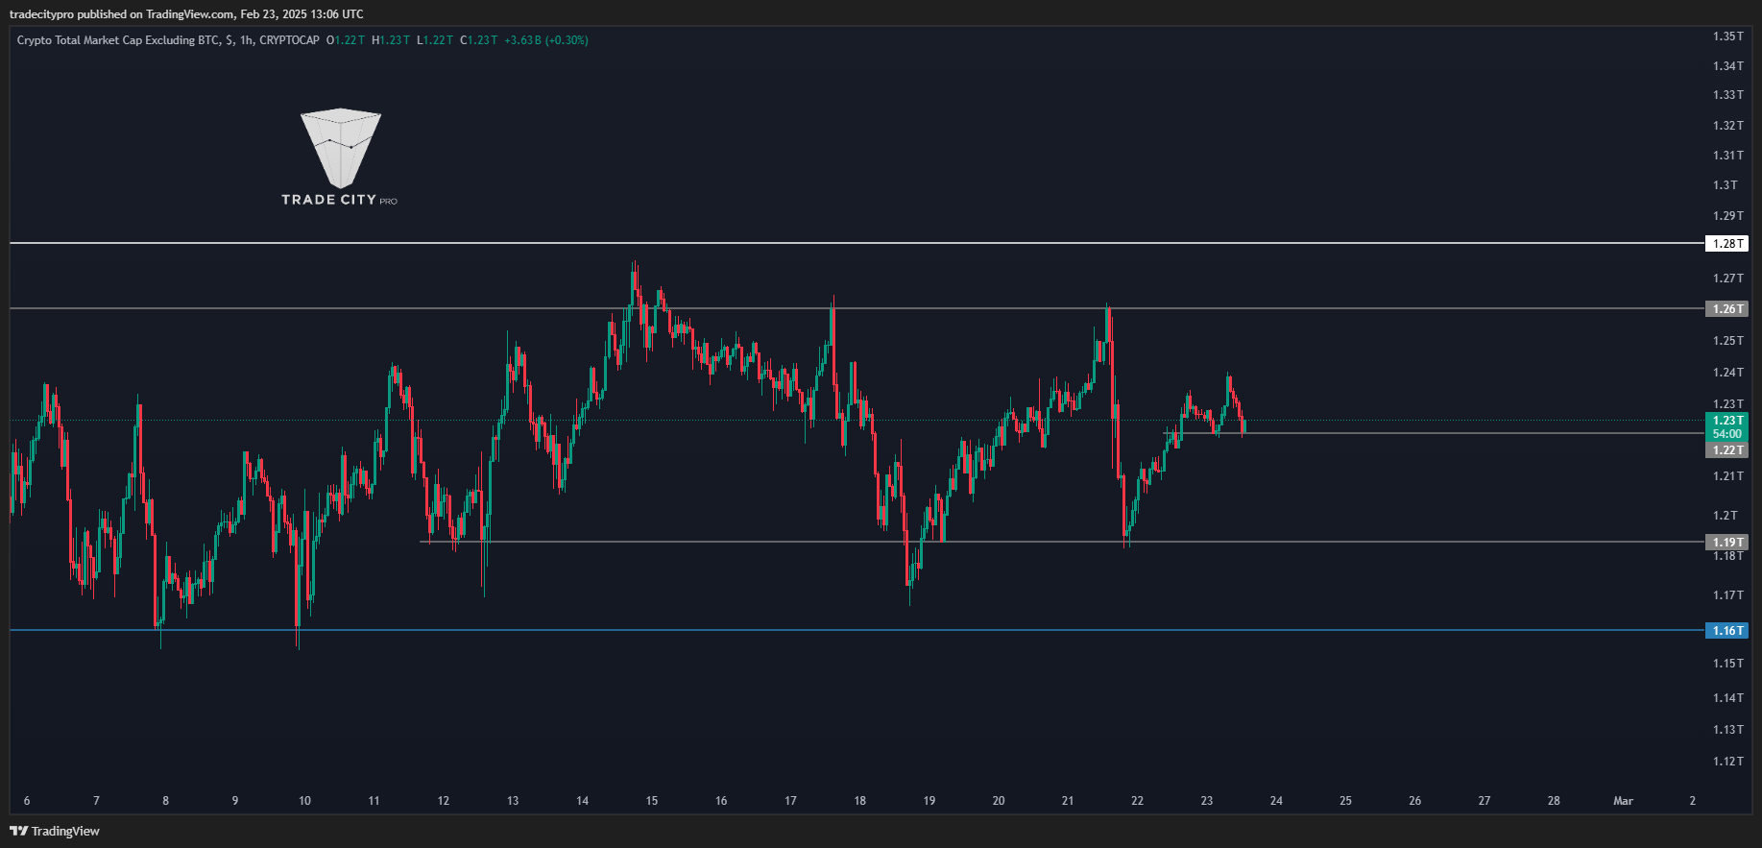Click date 10 on the time axis
1762x848 pixels.
[304, 801]
